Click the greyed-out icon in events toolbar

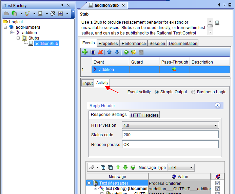pos(141,52)
